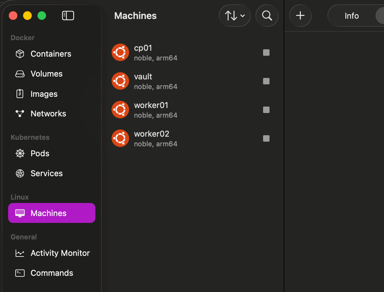Click the Images archive icon
The height and width of the screenshot is (292, 384).
[20, 94]
